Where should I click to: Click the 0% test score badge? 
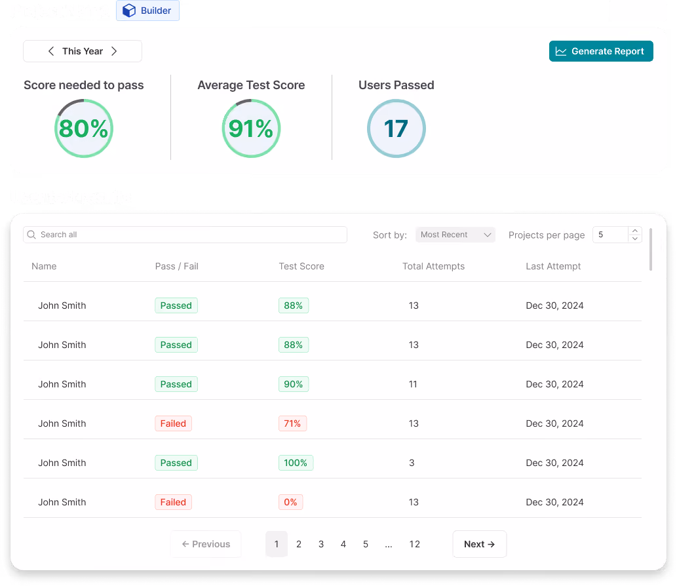click(290, 502)
